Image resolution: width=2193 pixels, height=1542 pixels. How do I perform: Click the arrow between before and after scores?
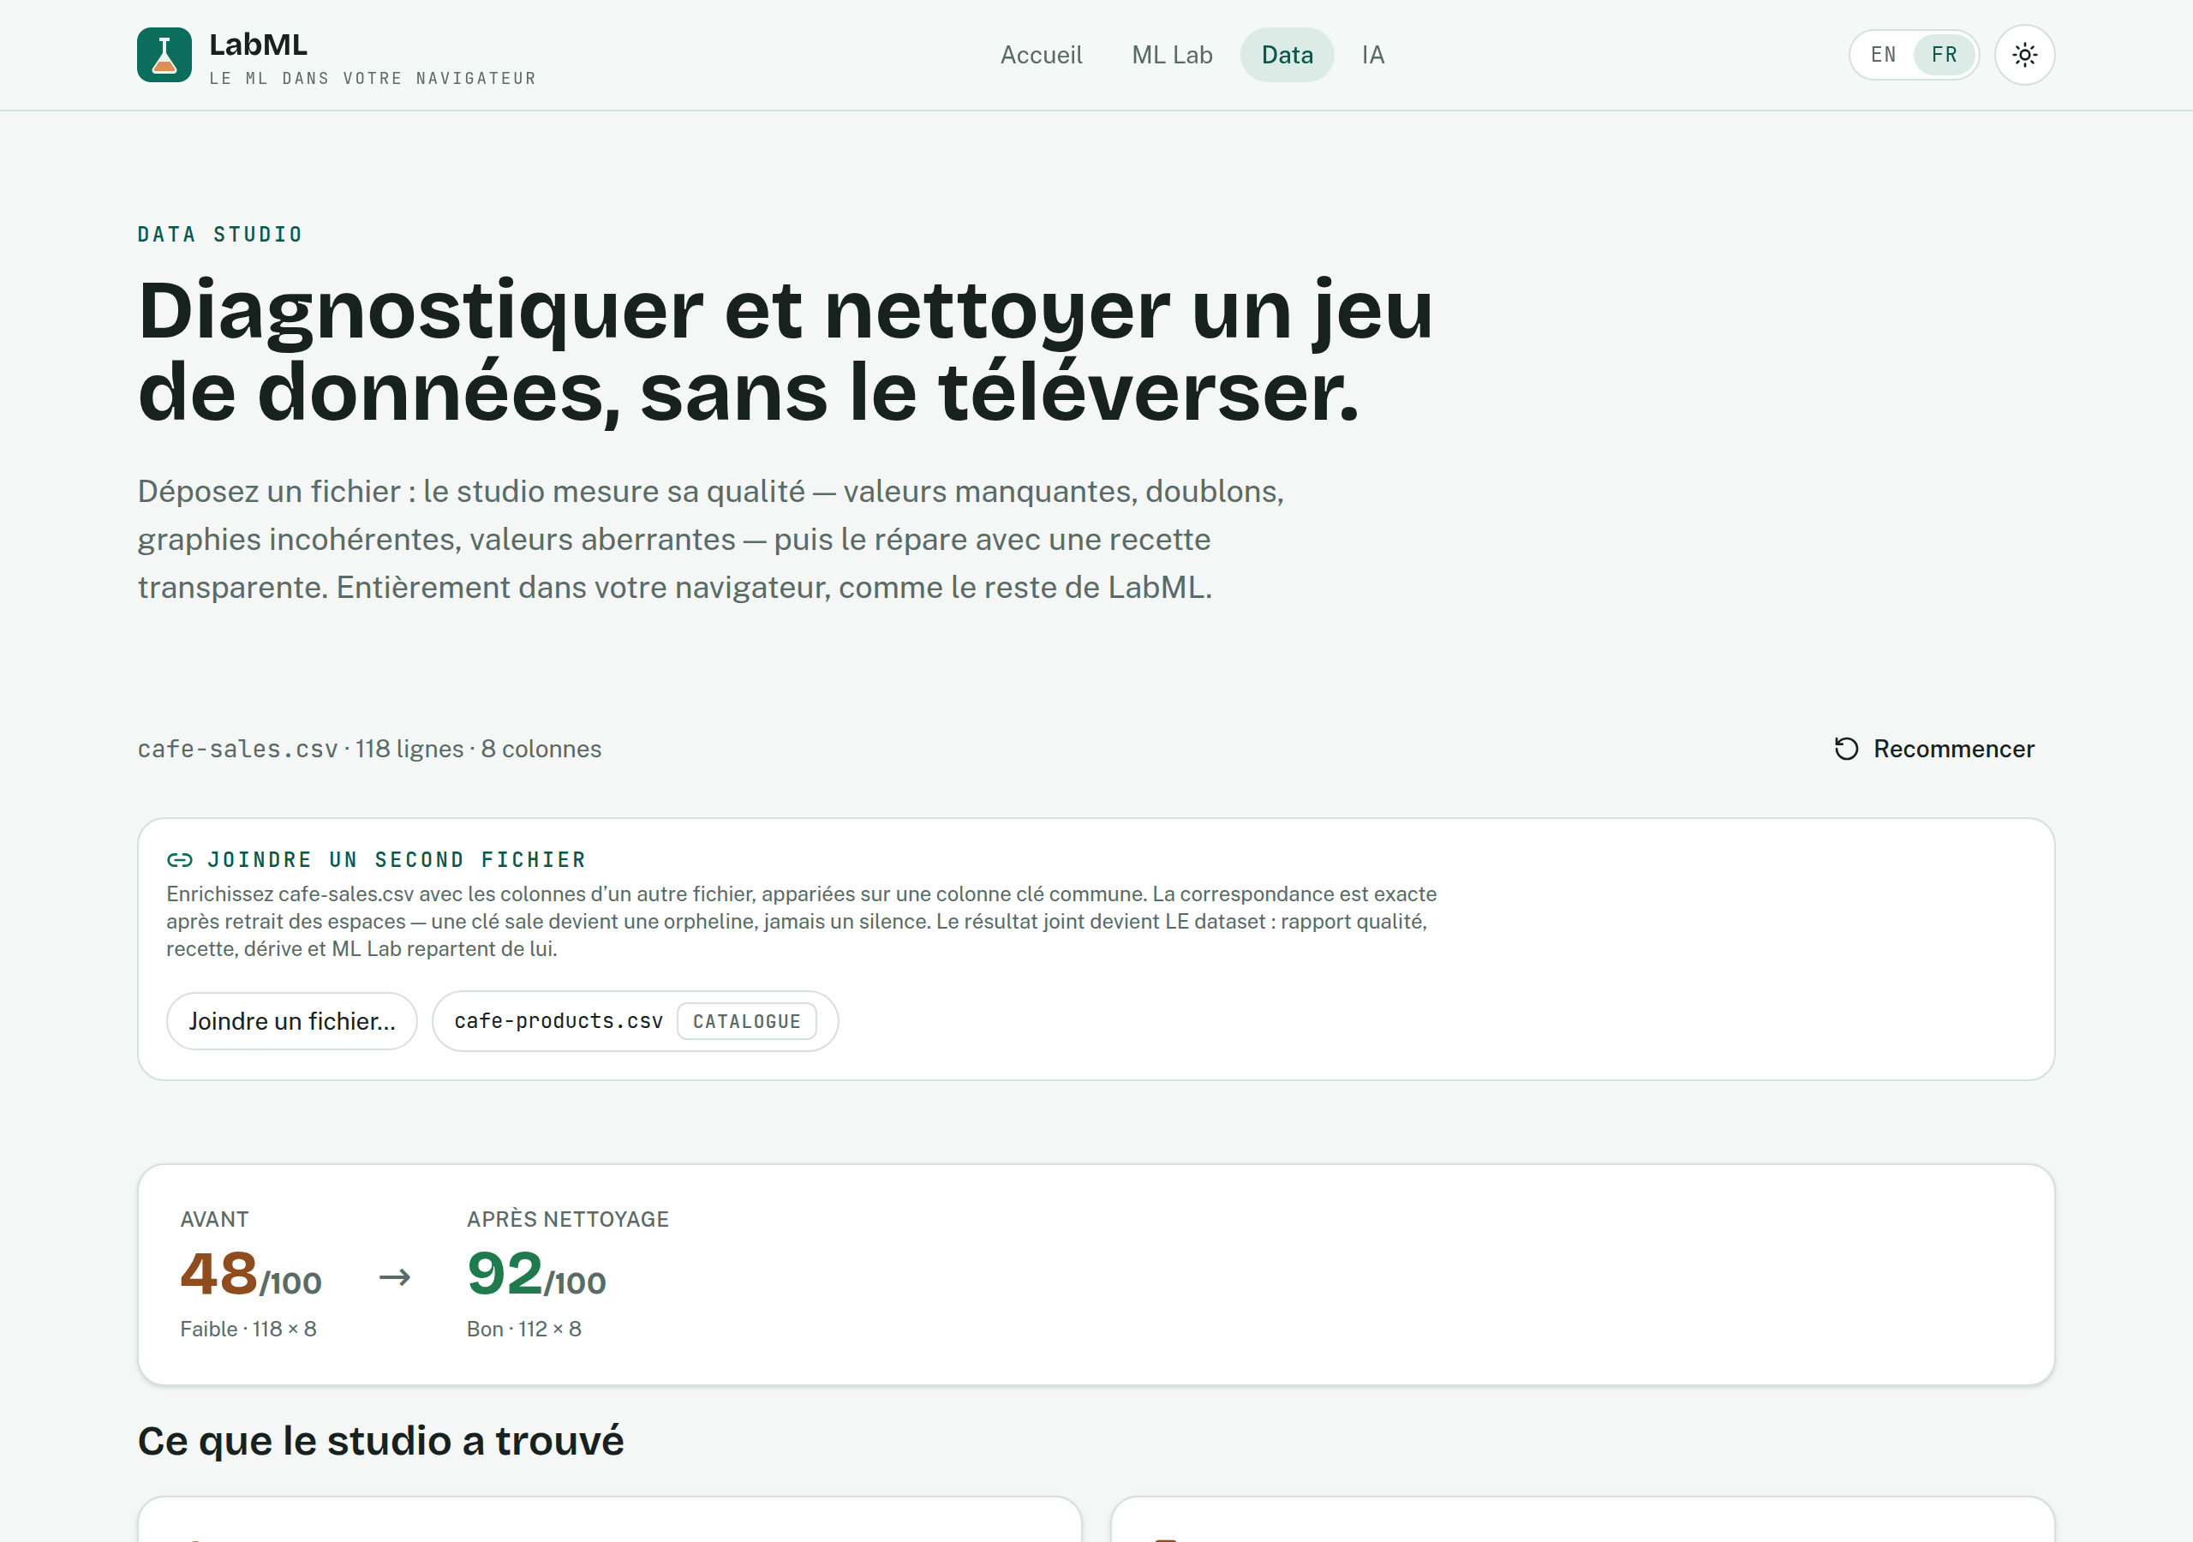394,1276
